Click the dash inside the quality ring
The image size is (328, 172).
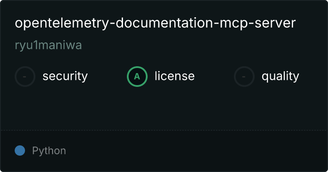244,77
